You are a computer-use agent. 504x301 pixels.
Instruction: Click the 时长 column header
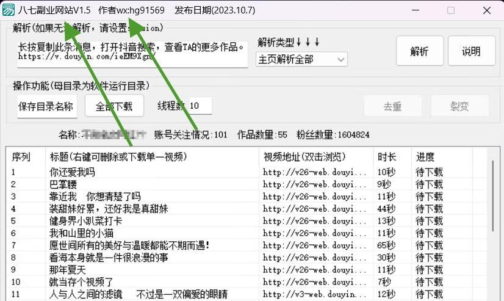coord(392,157)
